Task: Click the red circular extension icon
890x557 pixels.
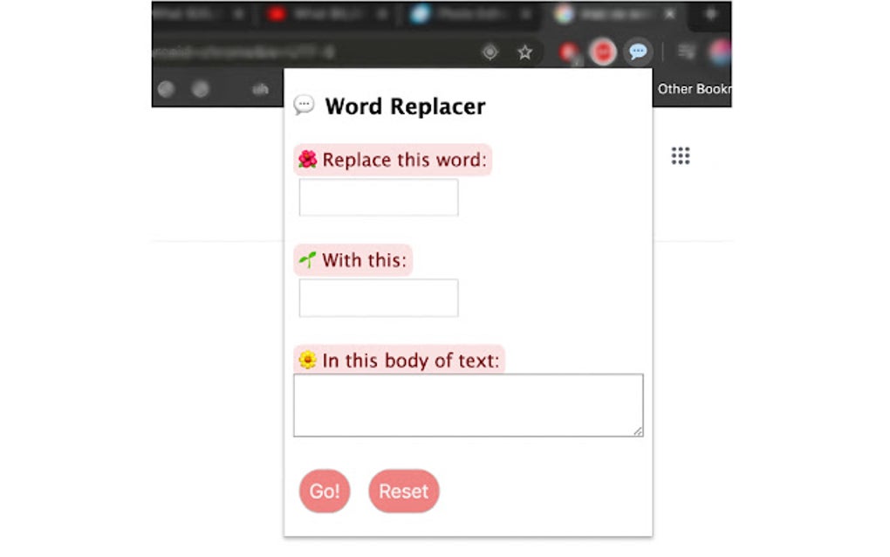Action: pos(603,52)
